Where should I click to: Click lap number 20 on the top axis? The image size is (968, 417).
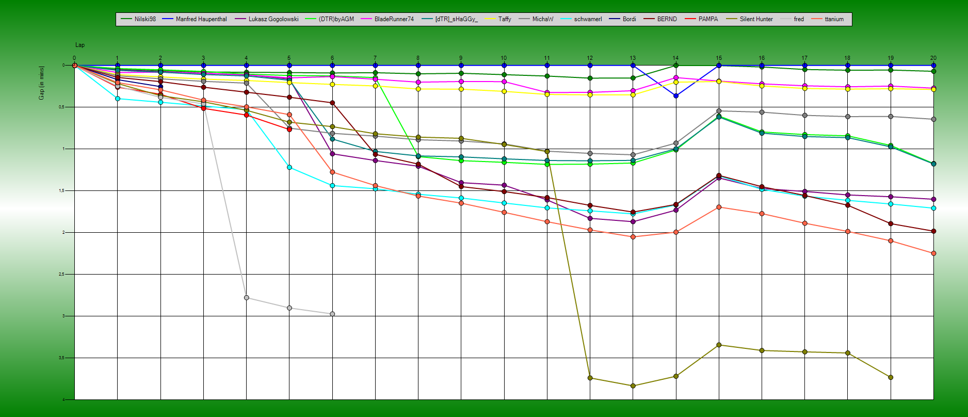point(933,58)
